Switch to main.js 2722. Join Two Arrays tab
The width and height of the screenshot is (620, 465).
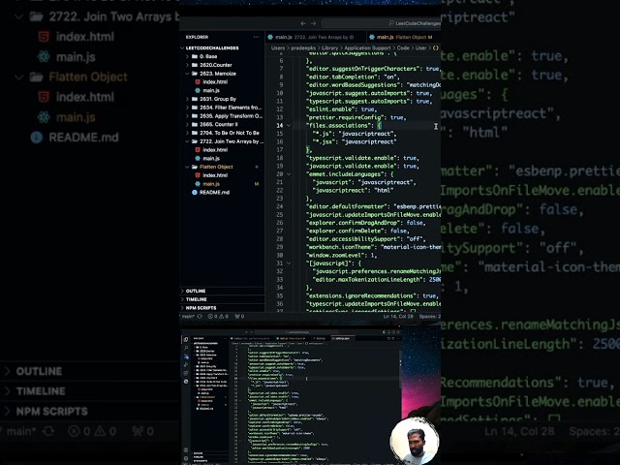coord(315,37)
